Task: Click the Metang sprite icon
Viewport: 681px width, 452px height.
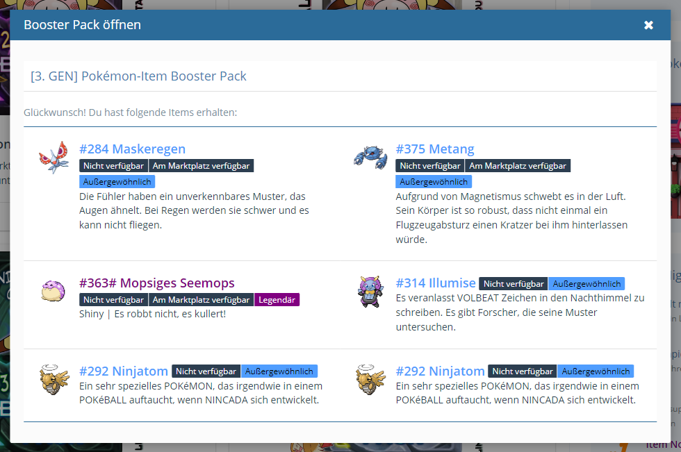Action: [370, 157]
